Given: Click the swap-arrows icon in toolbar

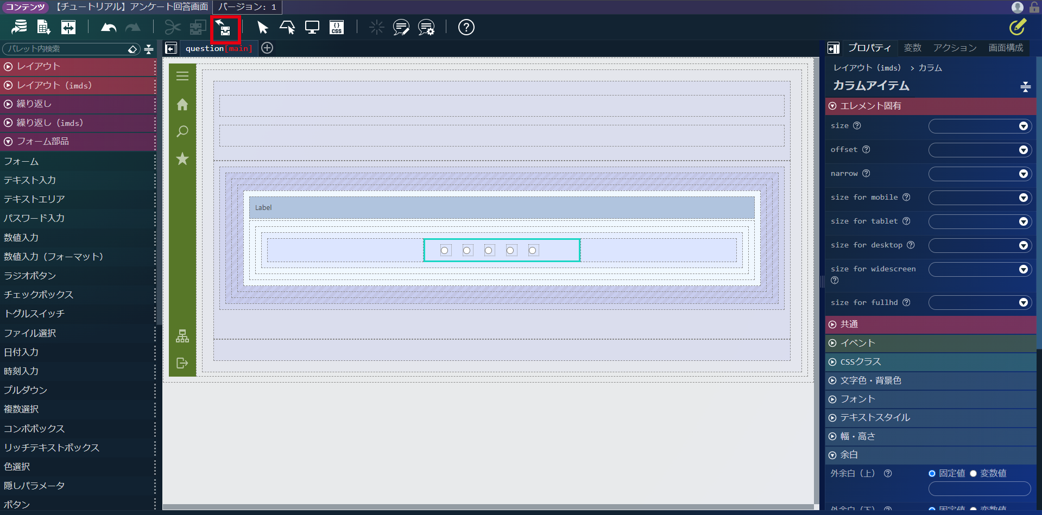Looking at the screenshot, I should point(68,27).
